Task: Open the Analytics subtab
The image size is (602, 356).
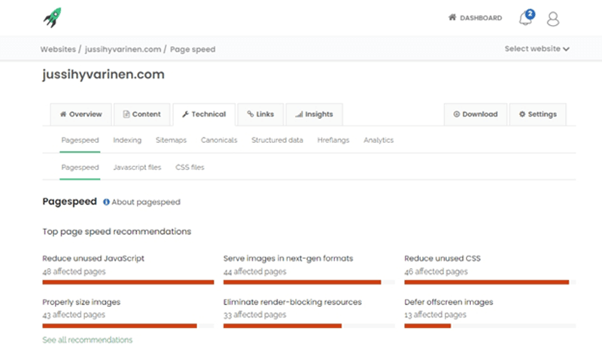Action: 379,140
